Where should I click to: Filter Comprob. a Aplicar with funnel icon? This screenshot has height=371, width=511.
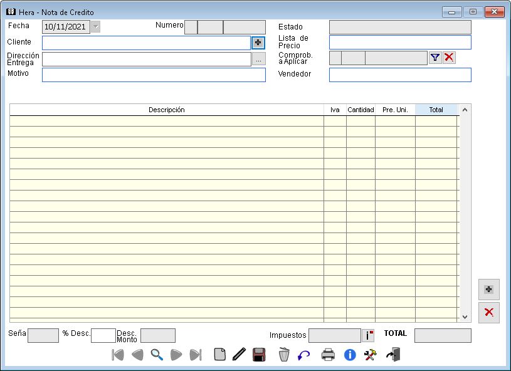(435, 58)
